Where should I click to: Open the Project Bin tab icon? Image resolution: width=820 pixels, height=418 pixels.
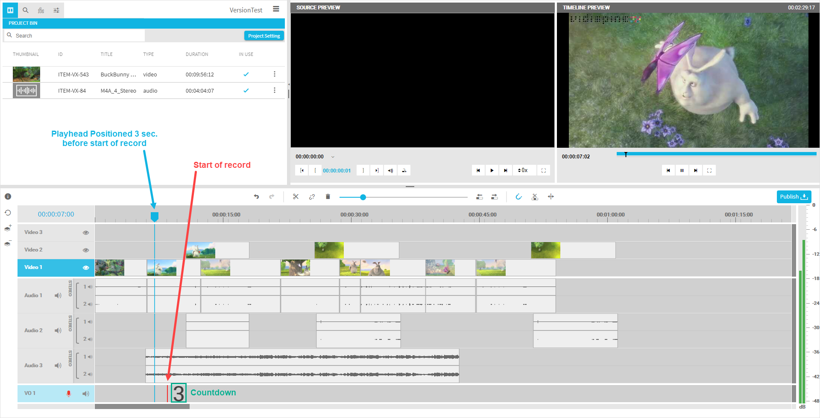click(10, 10)
